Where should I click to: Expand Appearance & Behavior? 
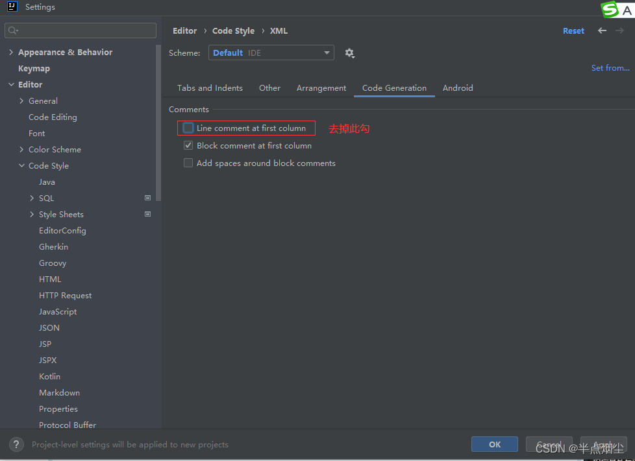[x=11, y=52]
